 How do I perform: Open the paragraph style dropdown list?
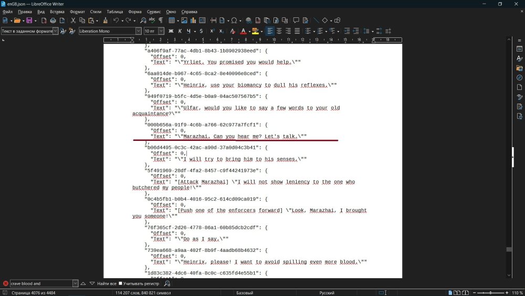tap(55, 31)
